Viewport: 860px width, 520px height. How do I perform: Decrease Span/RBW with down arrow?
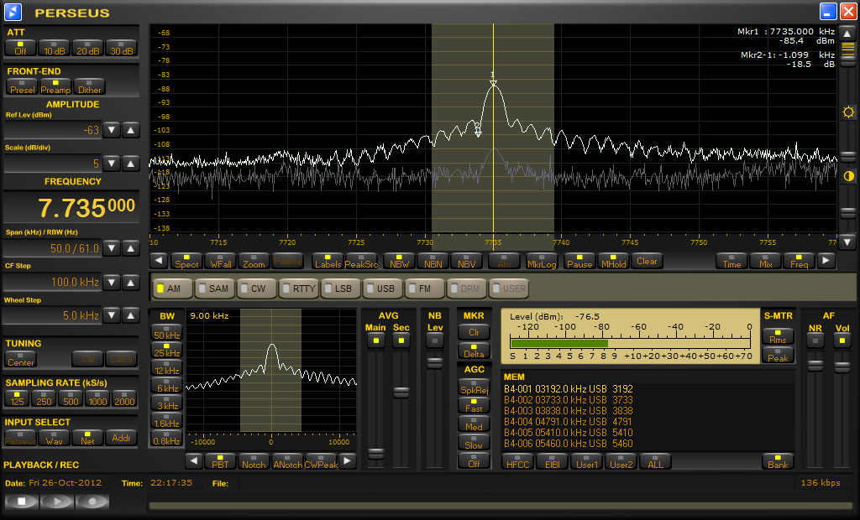(x=112, y=248)
